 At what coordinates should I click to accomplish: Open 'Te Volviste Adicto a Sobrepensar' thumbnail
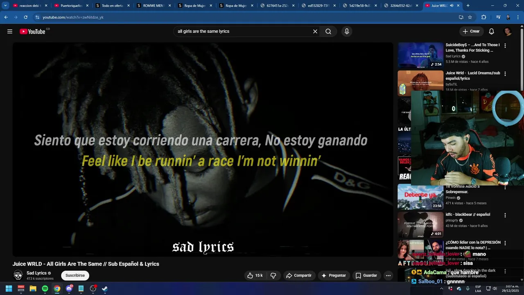click(x=420, y=197)
